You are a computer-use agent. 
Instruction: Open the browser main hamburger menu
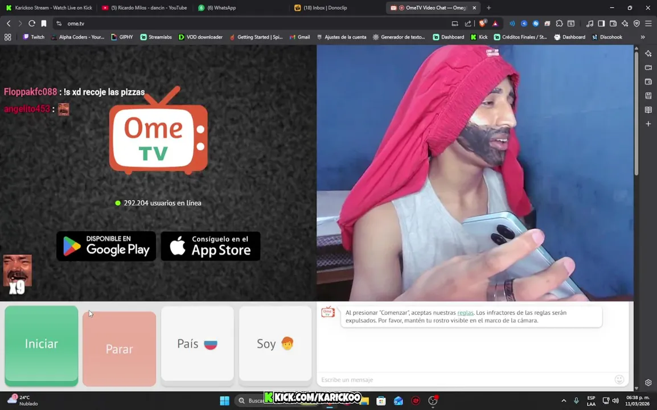[x=648, y=23]
